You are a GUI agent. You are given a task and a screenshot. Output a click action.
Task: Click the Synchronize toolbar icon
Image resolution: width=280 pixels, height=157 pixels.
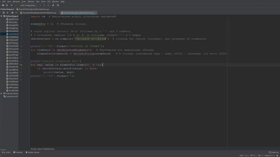click(7, 5)
